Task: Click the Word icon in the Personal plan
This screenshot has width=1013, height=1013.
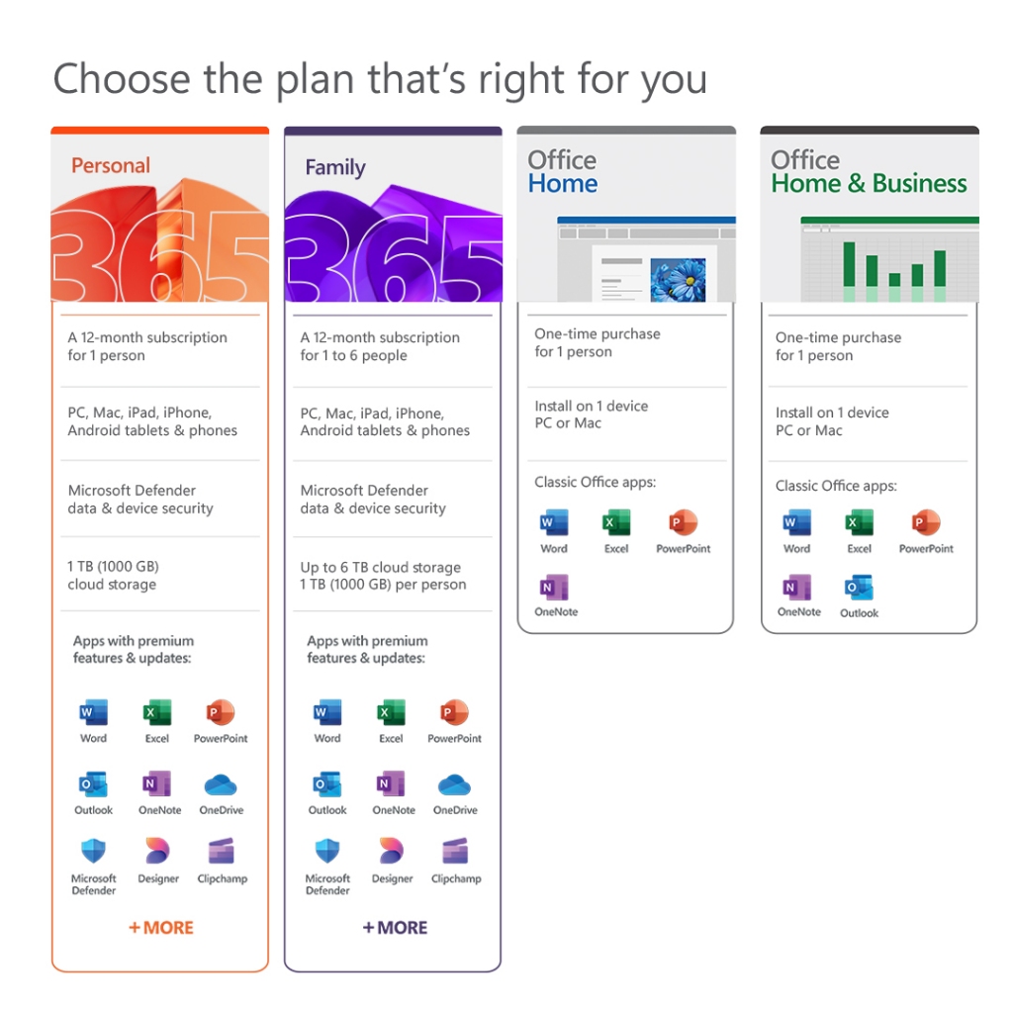Action: (x=94, y=712)
